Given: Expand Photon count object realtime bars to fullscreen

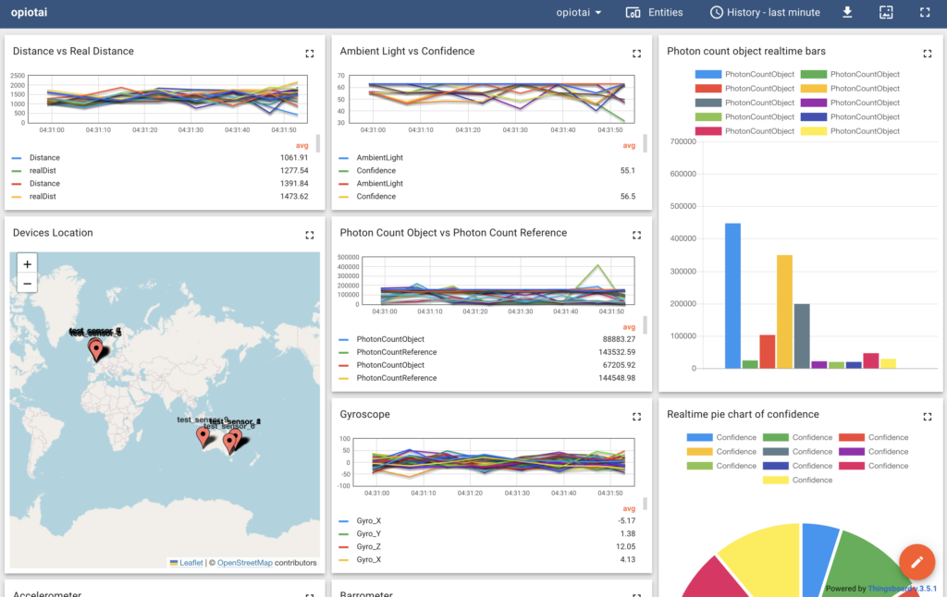Looking at the screenshot, I should click(x=927, y=54).
